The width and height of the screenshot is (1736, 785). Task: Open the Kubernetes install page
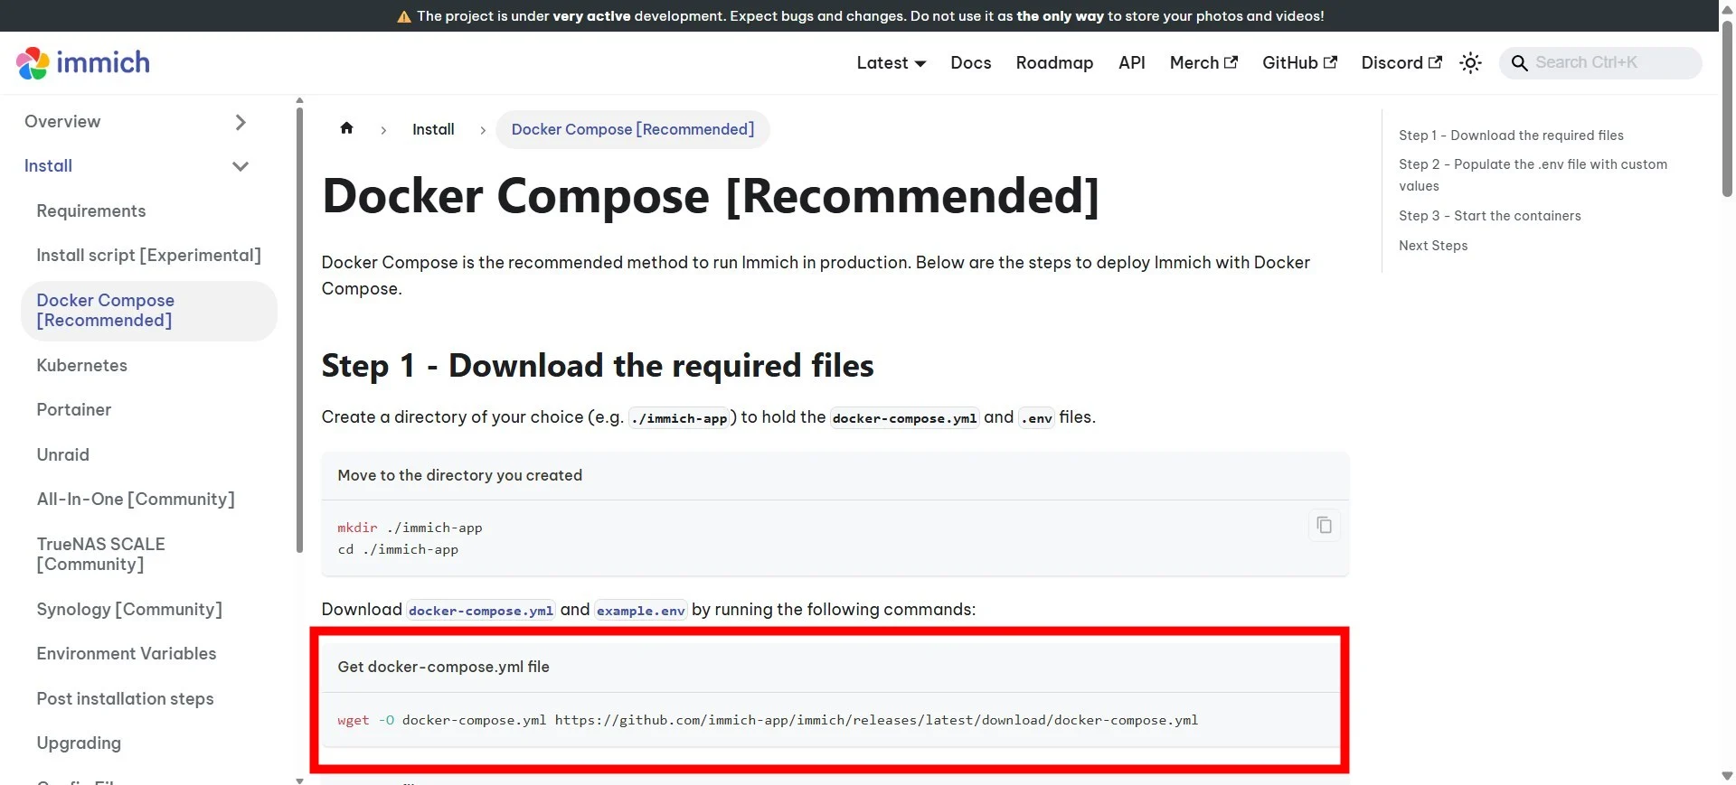pyautogui.click(x=81, y=365)
